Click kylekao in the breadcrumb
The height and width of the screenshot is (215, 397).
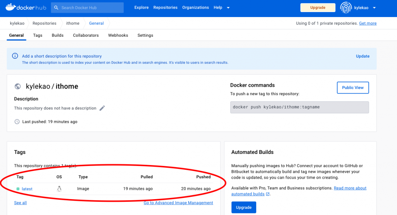17,23
